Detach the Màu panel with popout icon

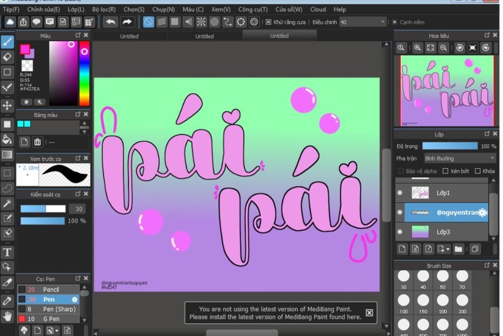point(78,35)
